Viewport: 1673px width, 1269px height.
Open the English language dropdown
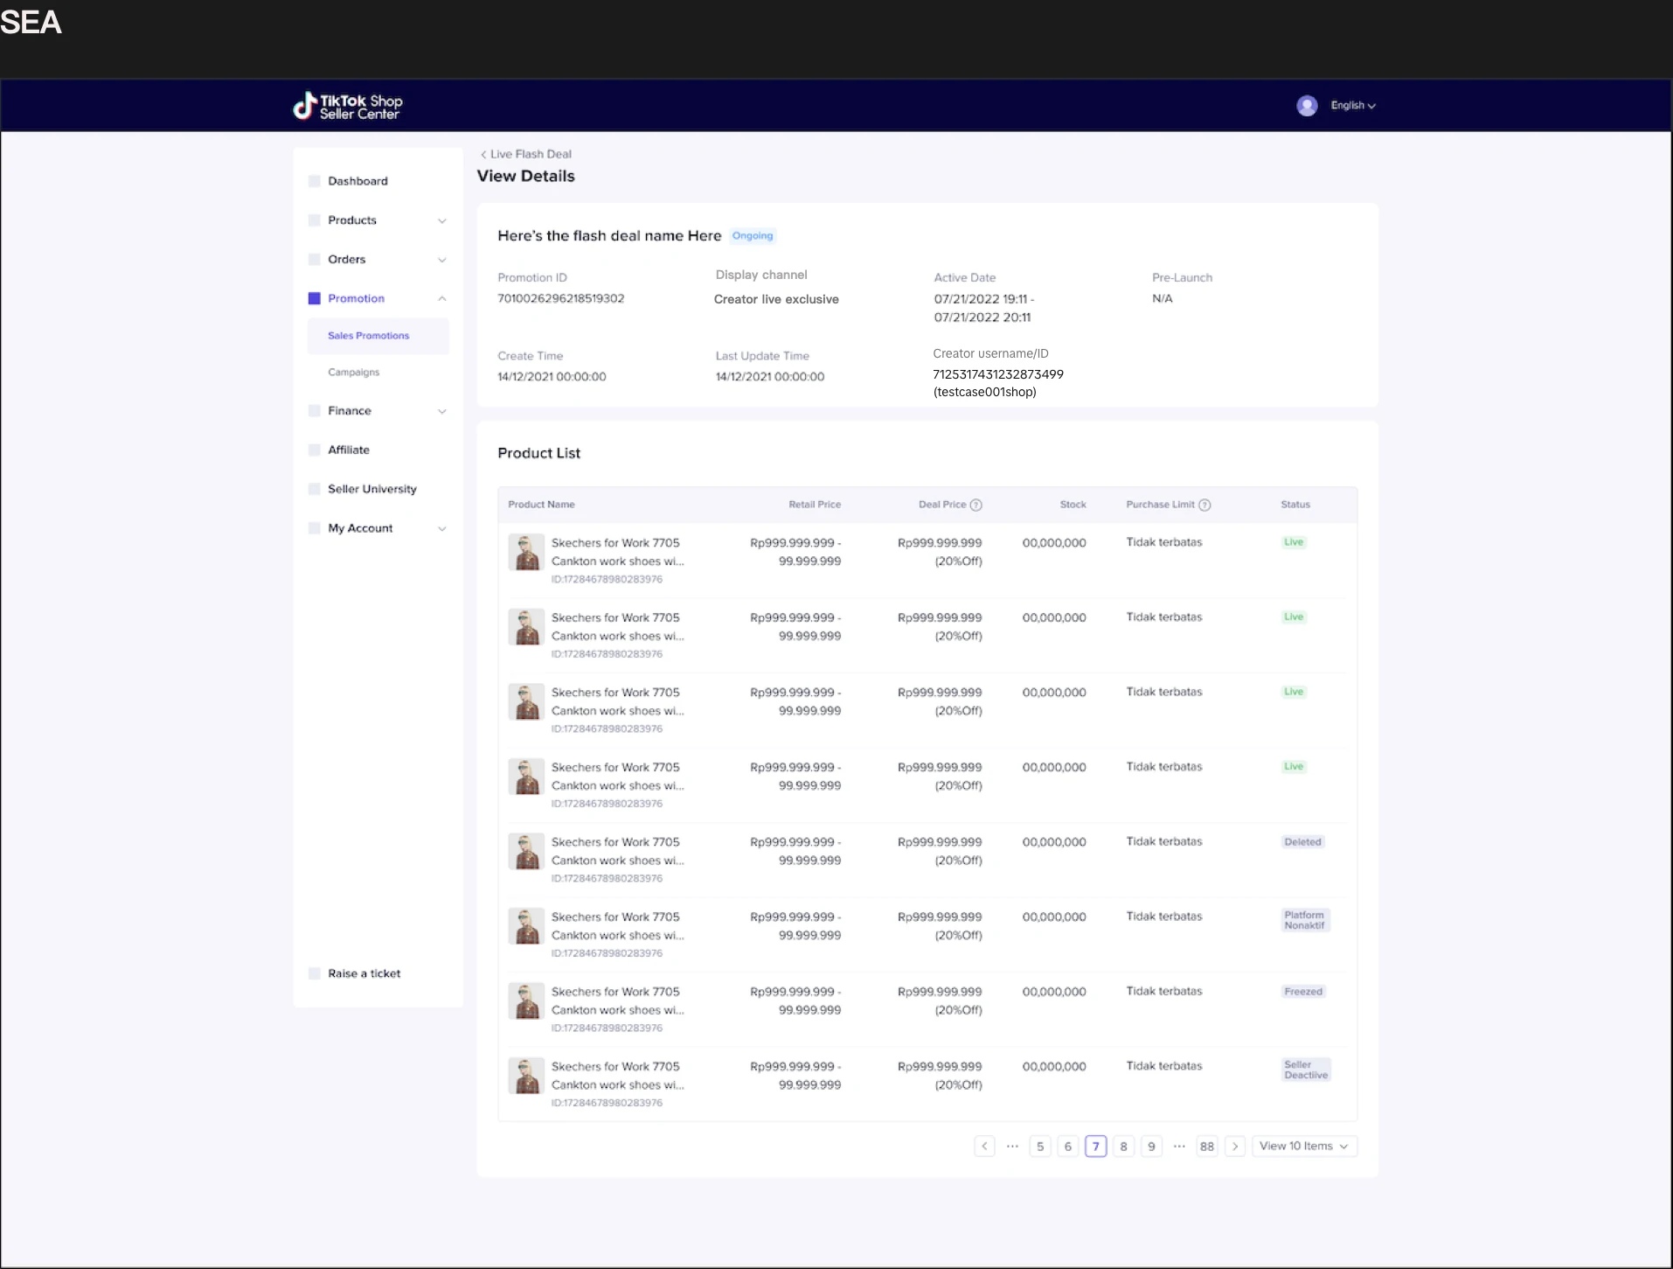(x=1352, y=106)
